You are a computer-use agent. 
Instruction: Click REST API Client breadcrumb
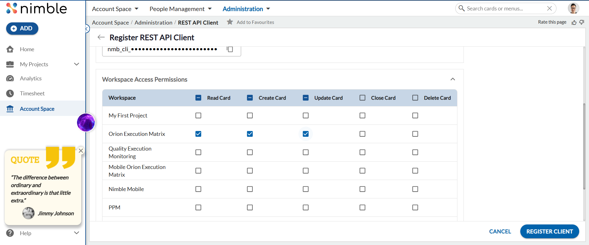pos(198,22)
